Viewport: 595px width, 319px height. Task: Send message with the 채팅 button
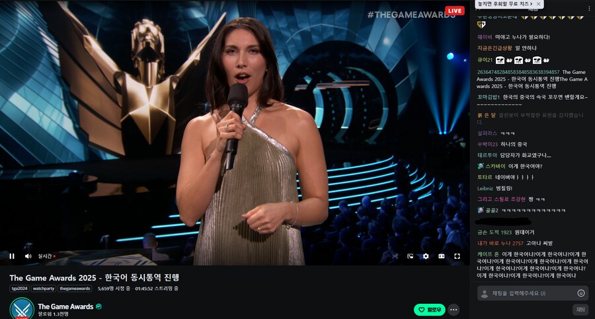point(580,310)
